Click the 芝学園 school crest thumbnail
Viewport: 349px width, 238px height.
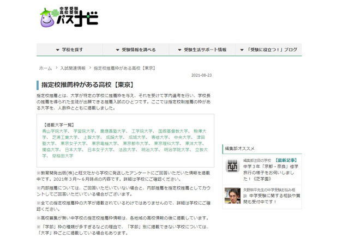tap(233, 166)
